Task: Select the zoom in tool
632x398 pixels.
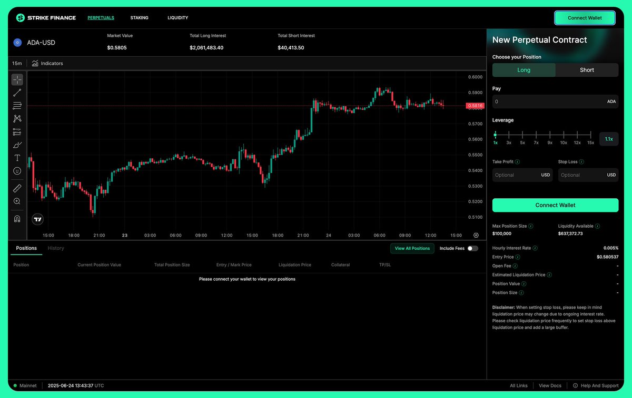Action: (17, 201)
